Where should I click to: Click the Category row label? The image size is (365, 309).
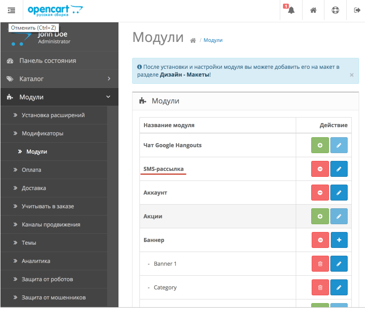click(x=165, y=287)
